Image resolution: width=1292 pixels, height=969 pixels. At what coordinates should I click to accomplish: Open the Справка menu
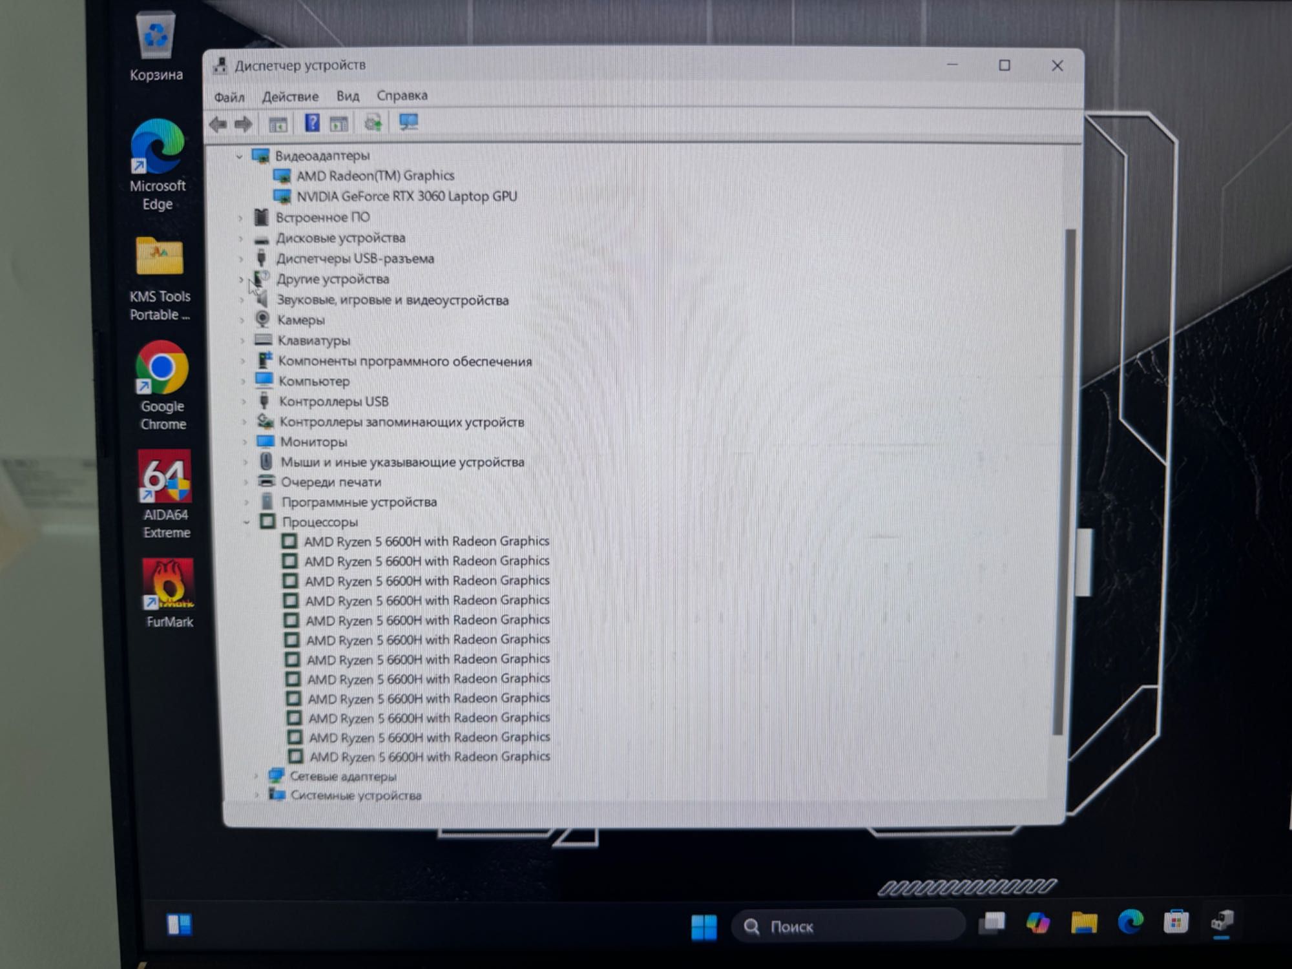click(402, 95)
